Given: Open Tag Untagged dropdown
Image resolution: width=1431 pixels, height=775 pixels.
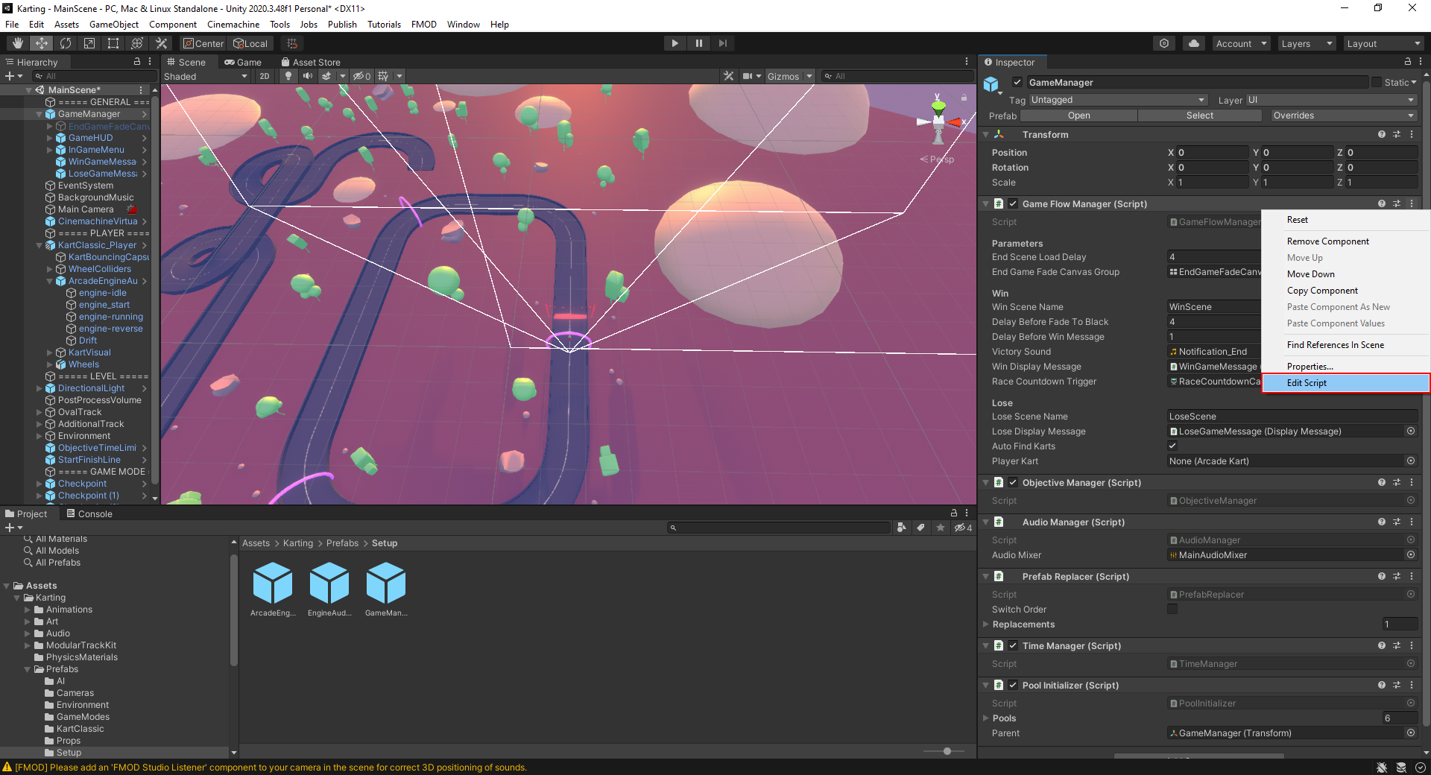Looking at the screenshot, I should click(1118, 100).
